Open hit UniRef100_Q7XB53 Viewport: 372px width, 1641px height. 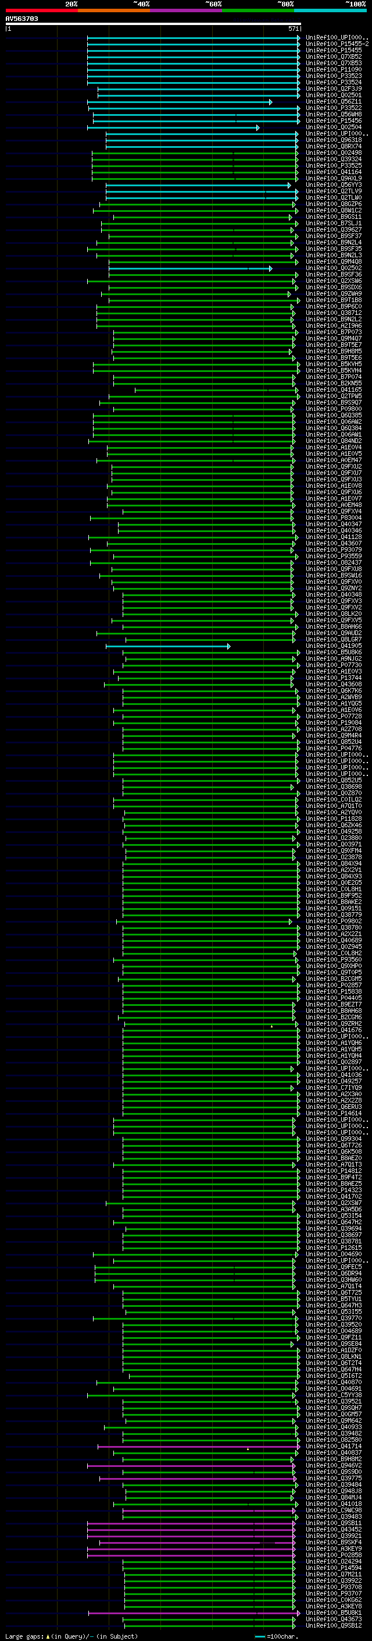pyautogui.click(x=334, y=63)
